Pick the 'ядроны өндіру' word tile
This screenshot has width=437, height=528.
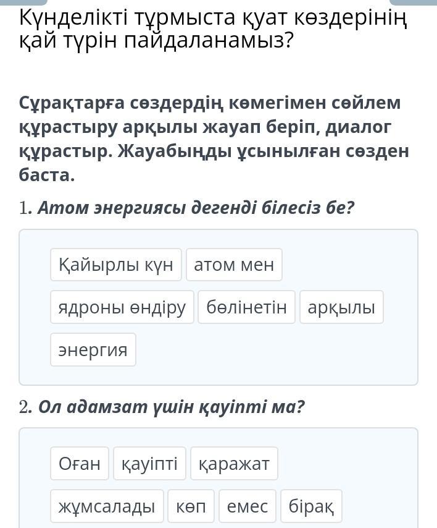pyautogui.click(x=122, y=307)
